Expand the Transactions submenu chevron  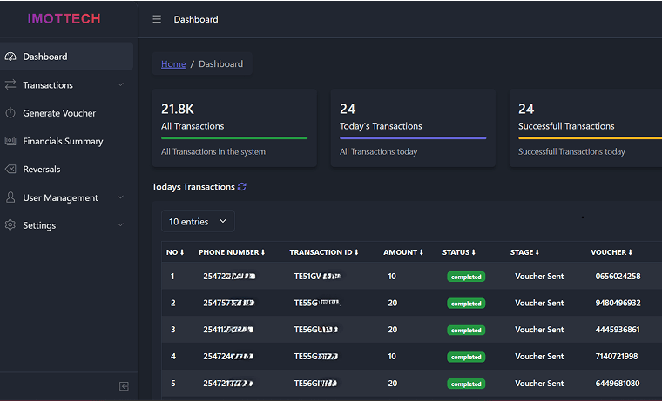point(120,84)
